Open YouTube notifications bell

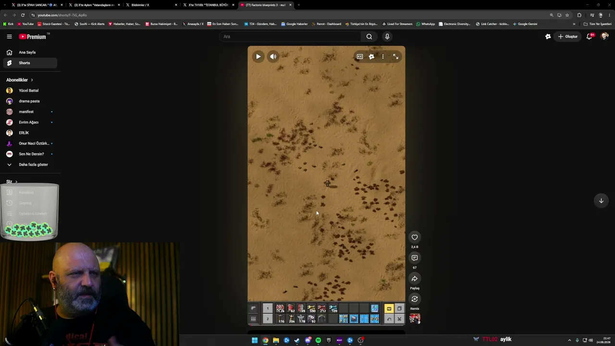590,37
